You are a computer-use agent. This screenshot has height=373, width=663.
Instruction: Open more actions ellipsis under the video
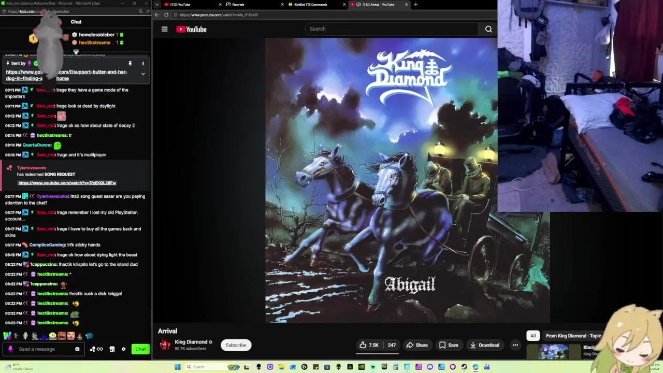pyautogui.click(x=515, y=345)
